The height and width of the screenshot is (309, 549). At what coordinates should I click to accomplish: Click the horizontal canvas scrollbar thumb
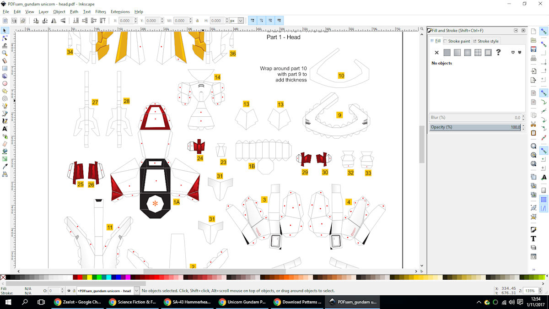215,271
